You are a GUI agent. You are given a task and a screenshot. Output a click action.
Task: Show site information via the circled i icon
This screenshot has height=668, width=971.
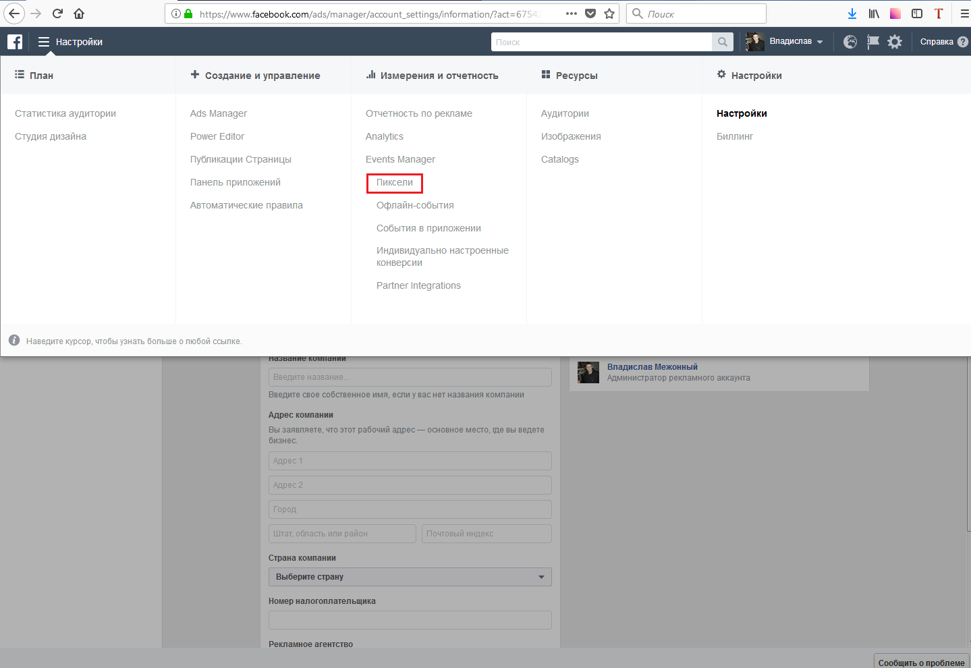(176, 13)
